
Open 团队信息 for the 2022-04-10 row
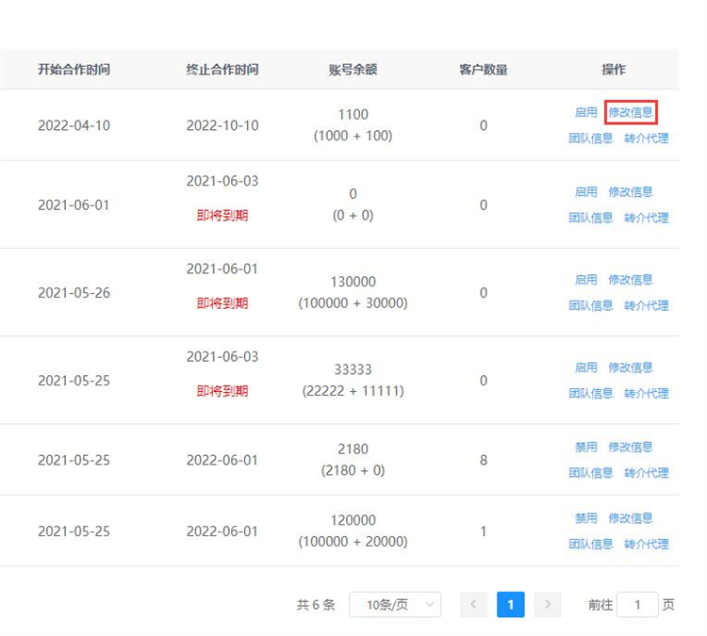(x=590, y=139)
